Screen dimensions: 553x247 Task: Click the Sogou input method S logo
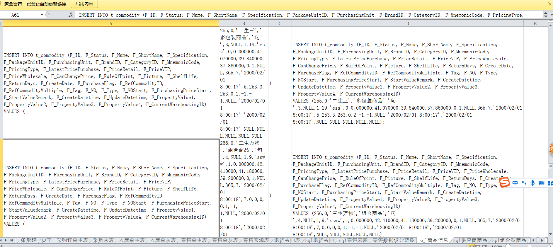504,182
